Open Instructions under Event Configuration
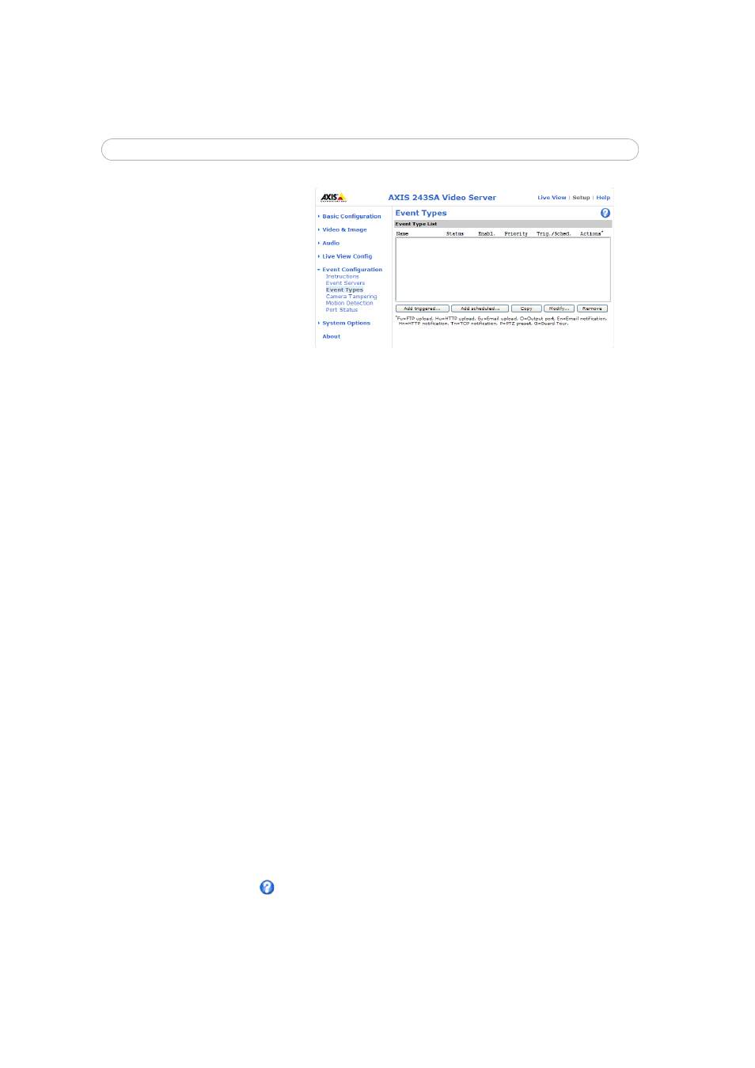The width and height of the screenshot is (755, 1068). [x=342, y=277]
